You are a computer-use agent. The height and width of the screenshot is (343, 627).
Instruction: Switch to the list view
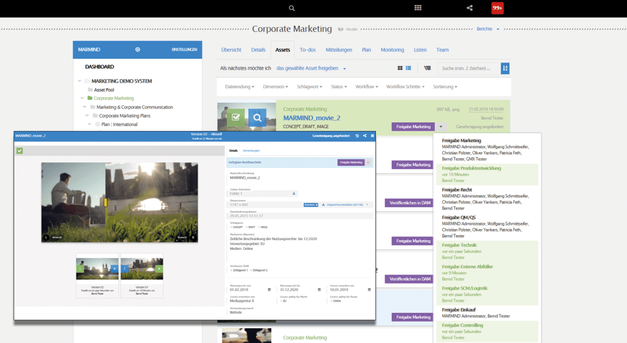408,68
